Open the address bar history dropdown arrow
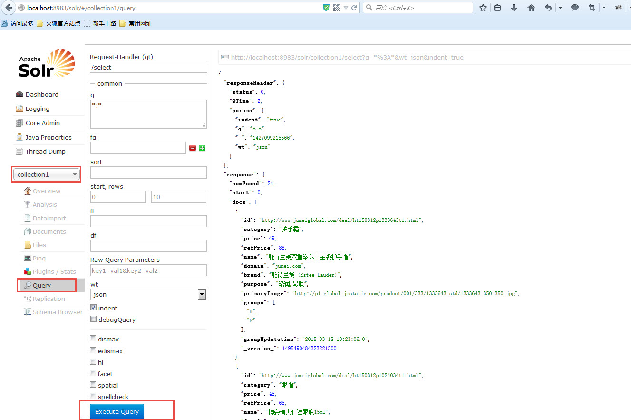Image resolution: width=631 pixels, height=420 pixels. tap(346, 8)
